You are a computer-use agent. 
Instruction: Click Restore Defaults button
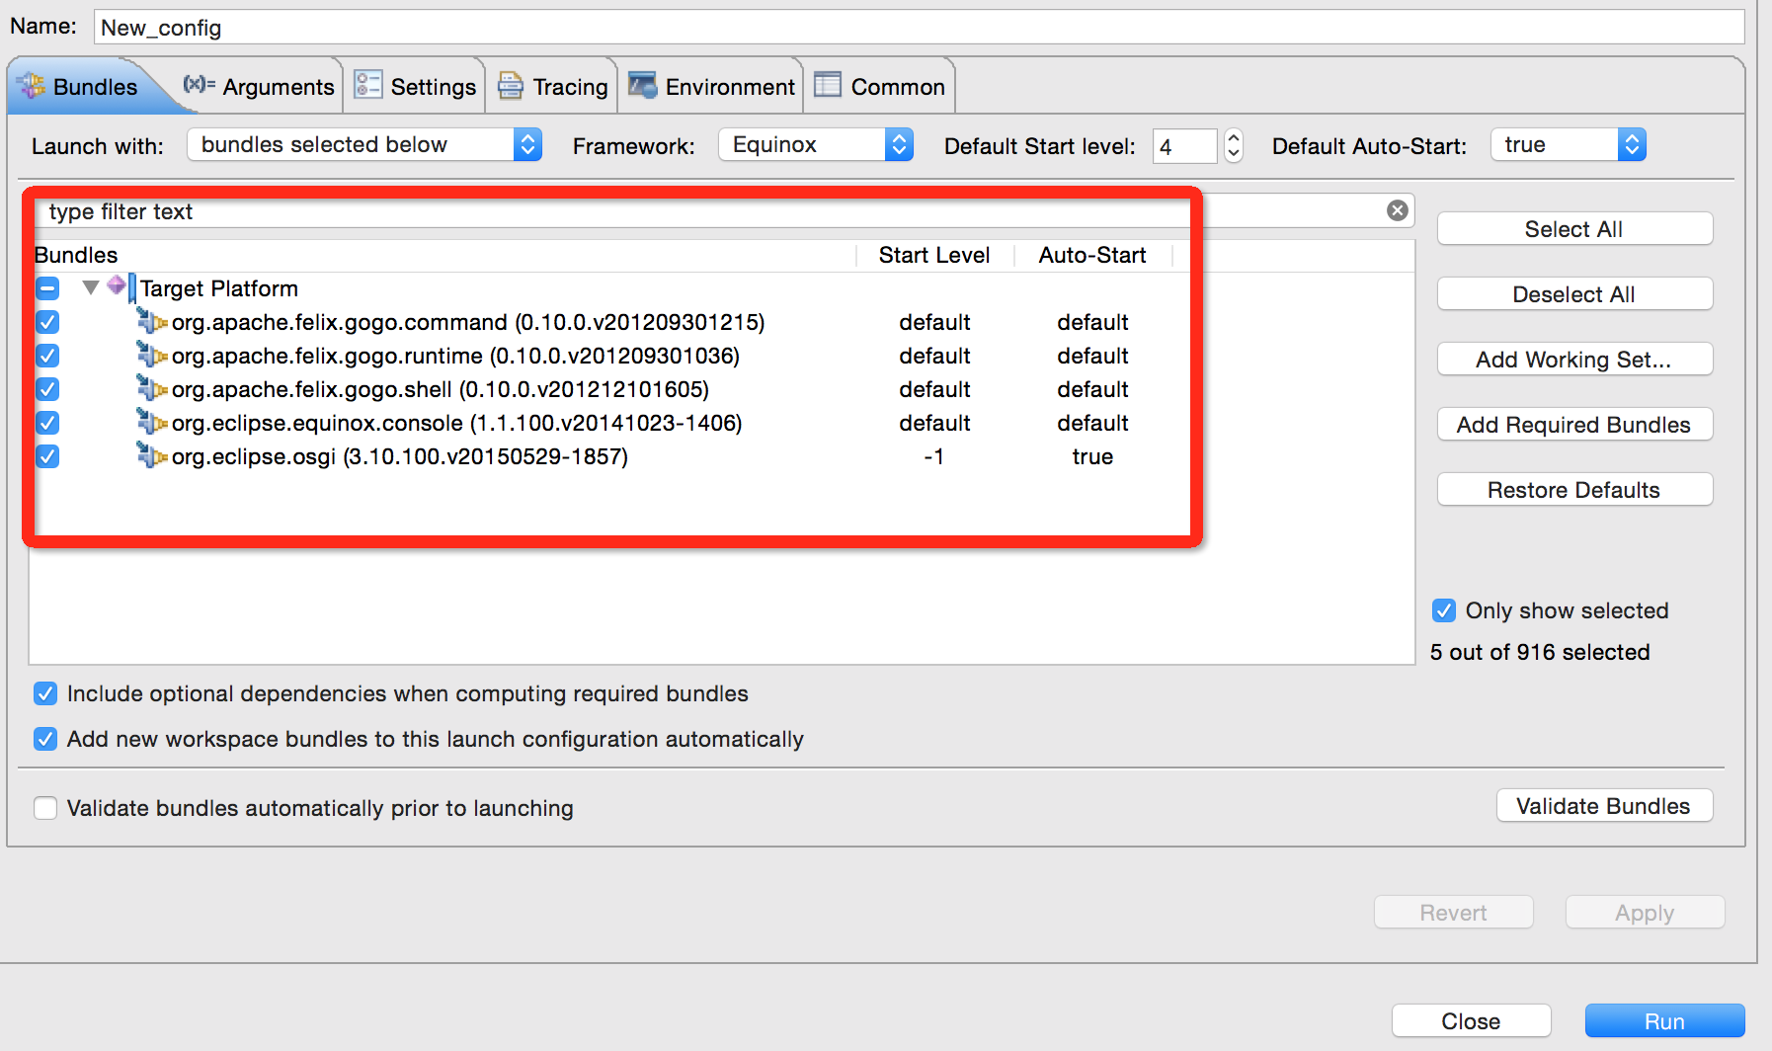point(1574,490)
